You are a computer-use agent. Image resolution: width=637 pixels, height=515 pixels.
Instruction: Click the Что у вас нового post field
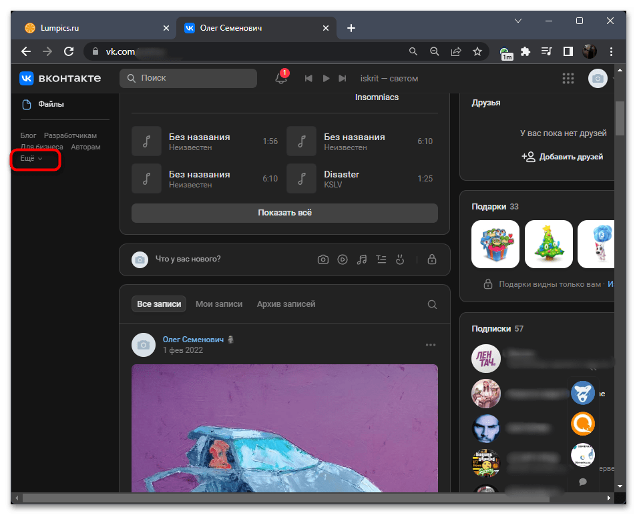click(x=188, y=259)
